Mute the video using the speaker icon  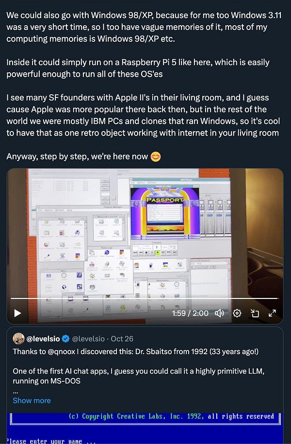[x=219, y=313]
